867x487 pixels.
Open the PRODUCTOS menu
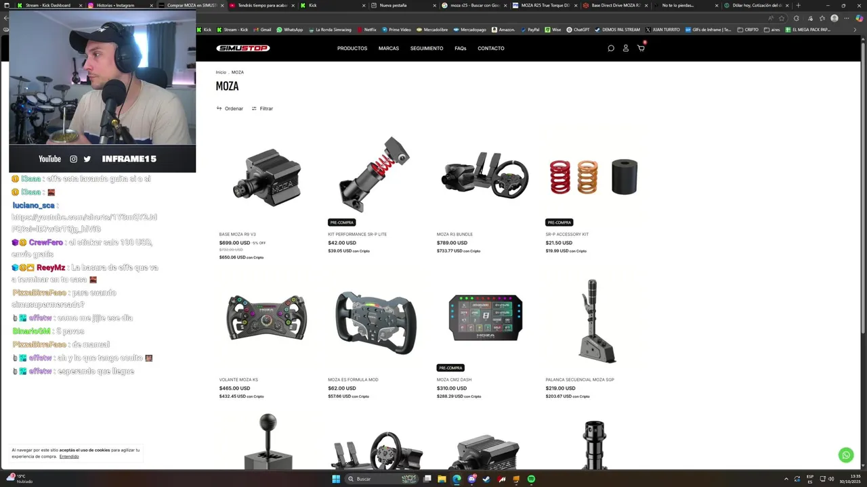[352, 48]
